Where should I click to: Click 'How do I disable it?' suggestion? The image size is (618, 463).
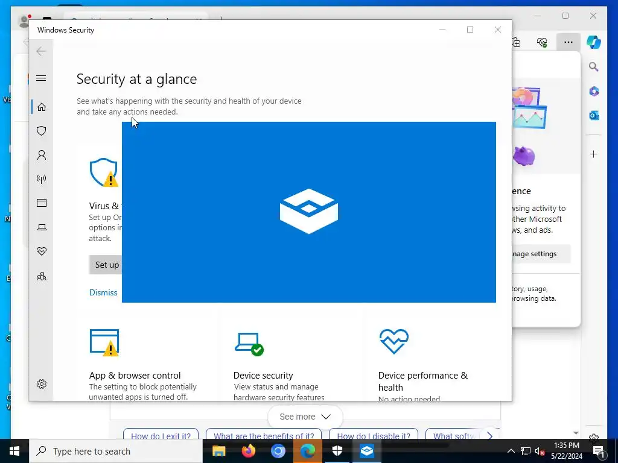point(373,435)
